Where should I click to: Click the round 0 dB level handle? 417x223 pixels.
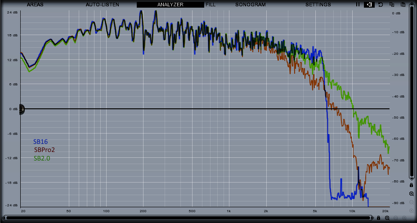click(22, 109)
